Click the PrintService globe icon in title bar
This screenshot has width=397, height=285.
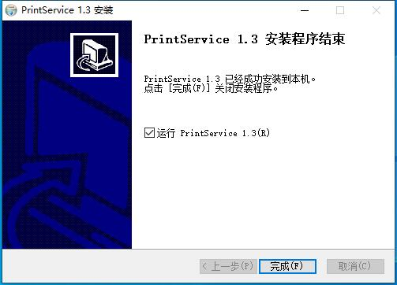(x=11, y=10)
